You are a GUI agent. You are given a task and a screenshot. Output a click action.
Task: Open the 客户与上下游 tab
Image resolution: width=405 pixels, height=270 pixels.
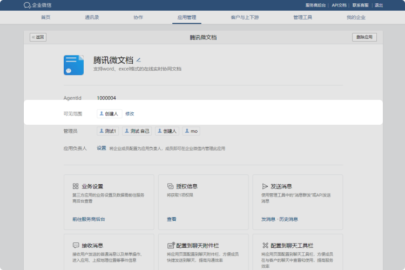click(x=245, y=17)
